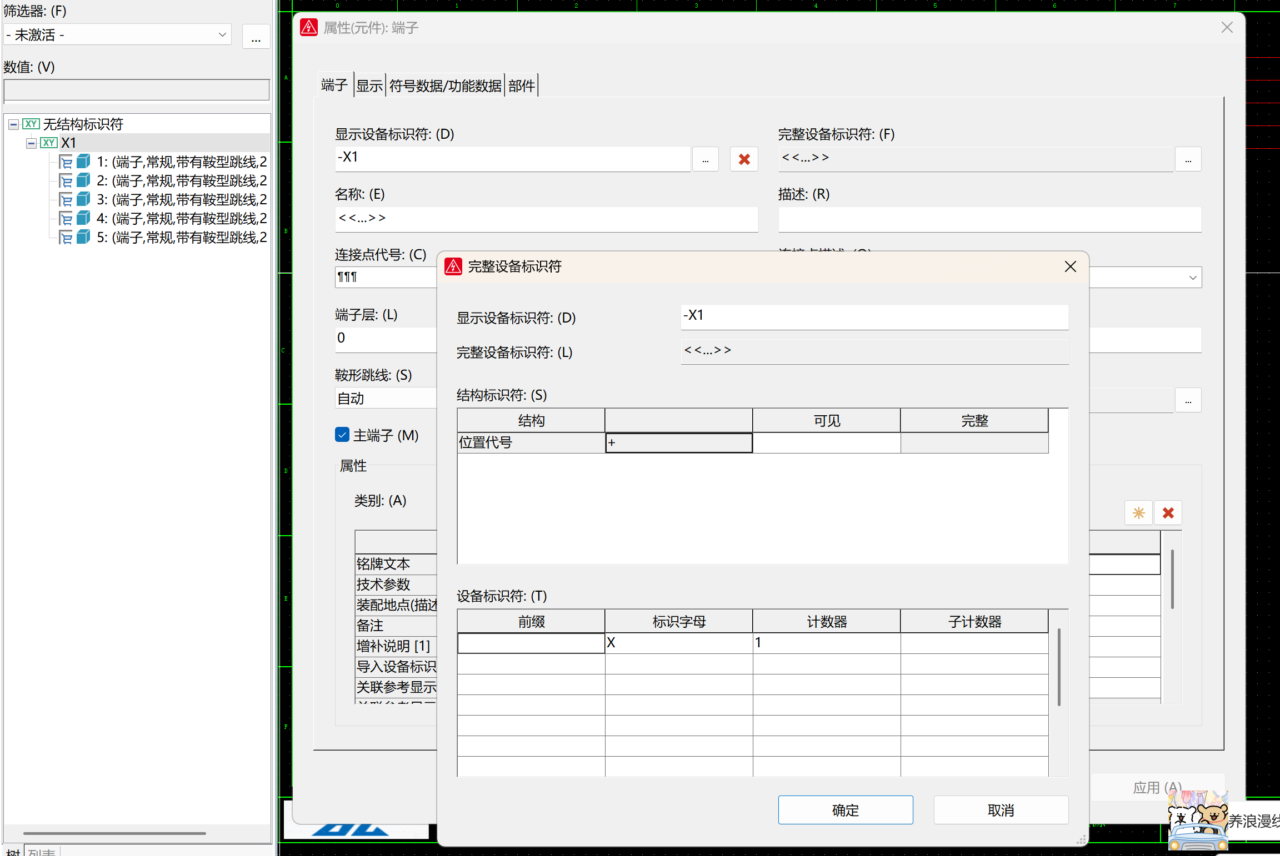Click the 位置代号 value cell
1280x856 pixels.
pos(678,443)
